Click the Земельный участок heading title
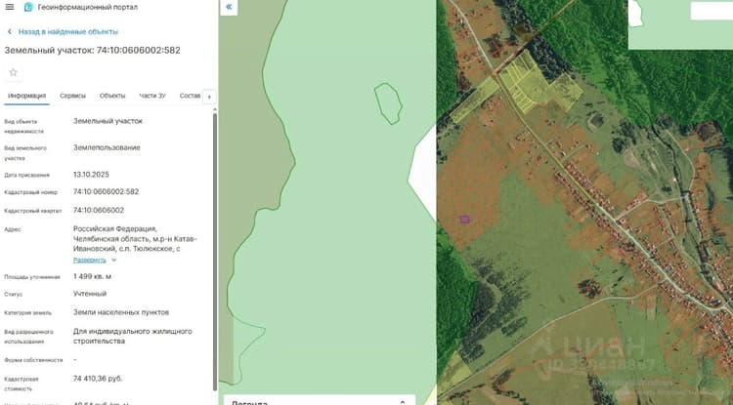Image resolution: width=733 pixels, height=405 pixels. pos(92,50)
